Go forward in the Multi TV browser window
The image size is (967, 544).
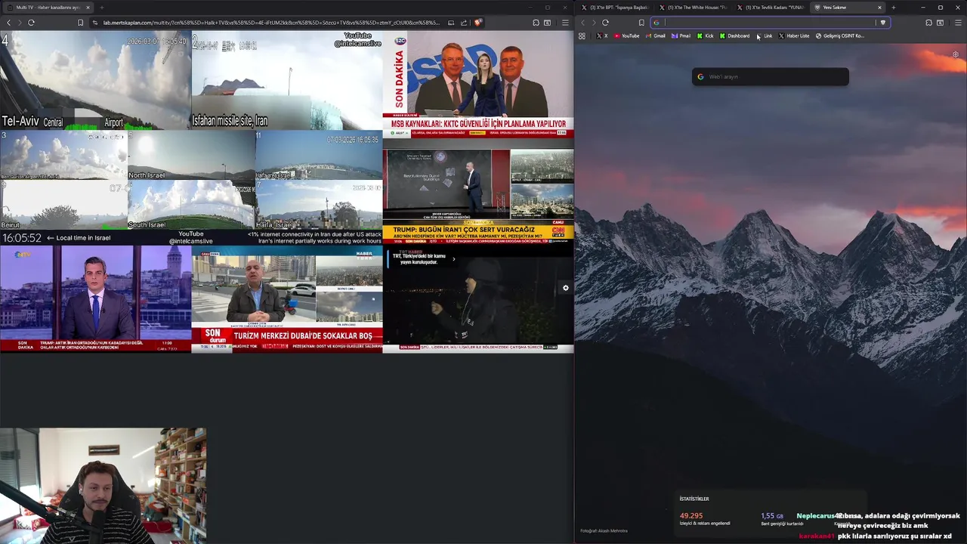click(20, 23)
